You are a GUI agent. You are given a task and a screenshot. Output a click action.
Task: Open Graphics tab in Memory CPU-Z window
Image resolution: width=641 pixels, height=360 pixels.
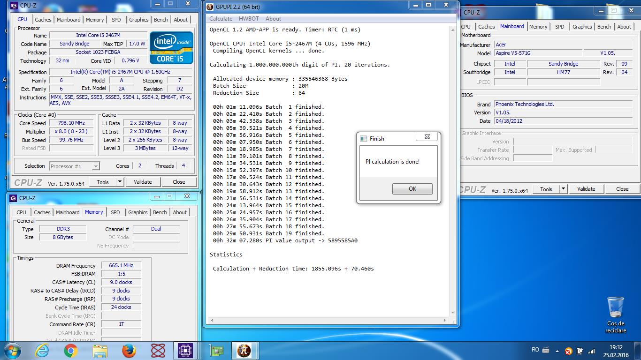point(138,212)
